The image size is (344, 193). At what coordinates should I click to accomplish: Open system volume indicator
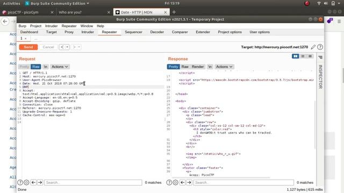coord(326,3)
